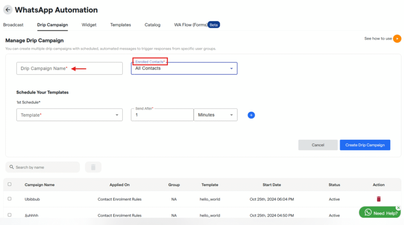Switch to the Broadcast tab

click(x=13, y=25)
